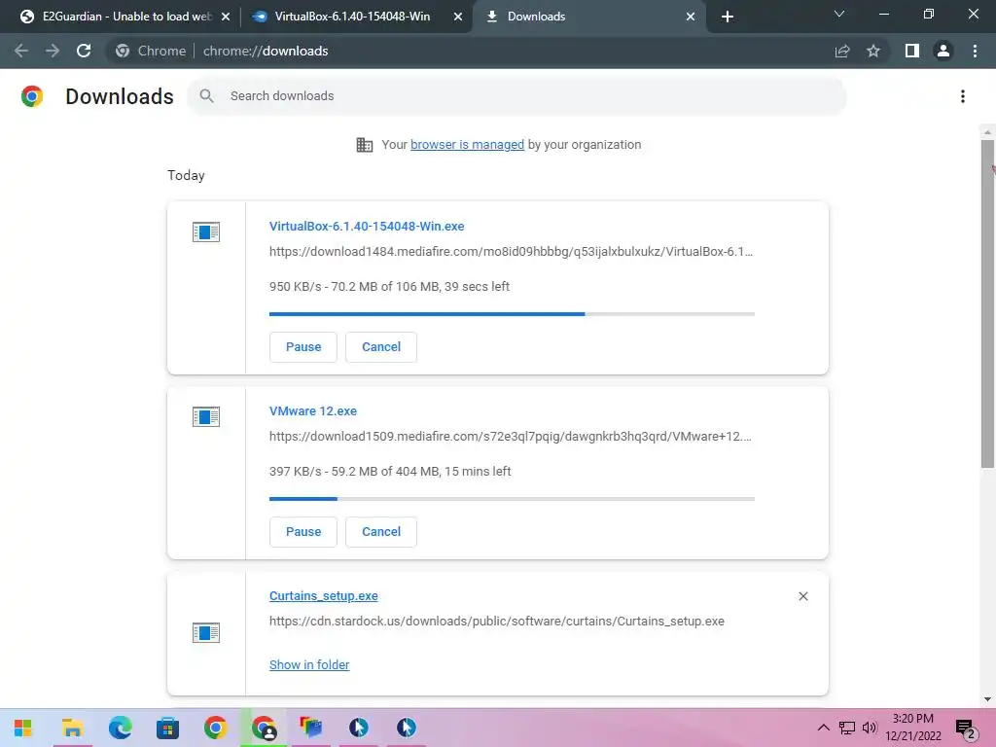Screen dimensions: 996x747
Task: Open the profile avatar icon
Action: (943, 51)
